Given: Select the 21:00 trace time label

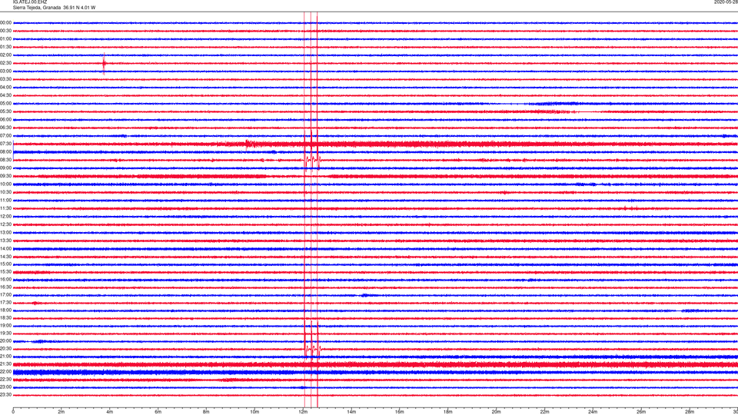Looking at the screenshot, I should [5, 357].
